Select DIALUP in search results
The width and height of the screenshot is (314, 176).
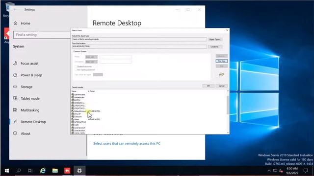tap(77, 114)
